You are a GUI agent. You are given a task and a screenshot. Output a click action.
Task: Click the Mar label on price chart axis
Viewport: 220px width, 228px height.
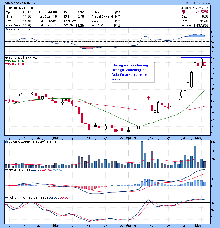coord(56,138)
